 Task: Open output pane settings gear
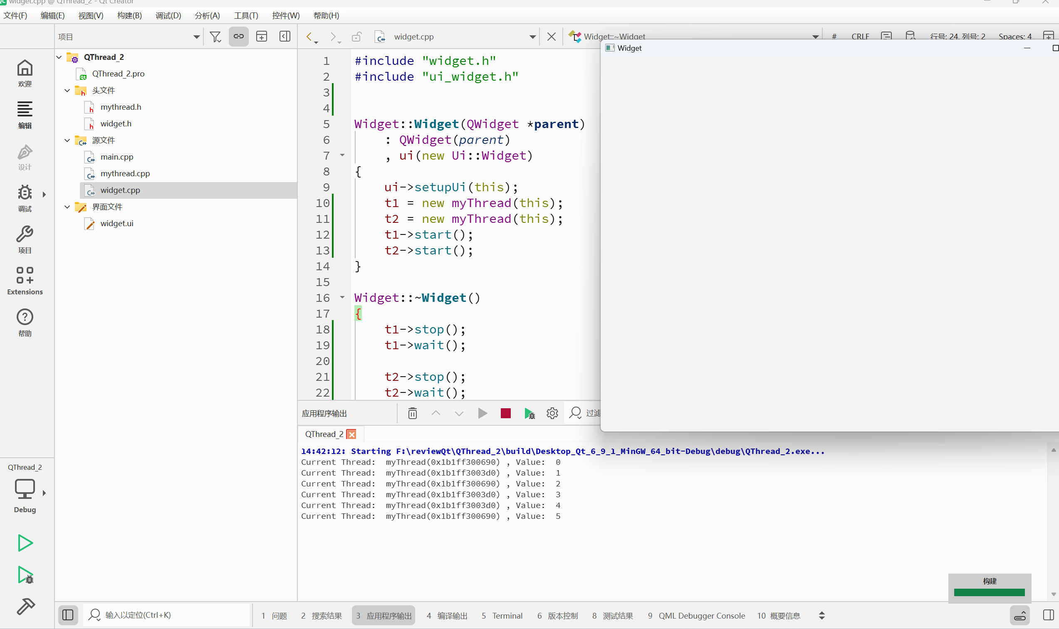[x=552, y=413]
